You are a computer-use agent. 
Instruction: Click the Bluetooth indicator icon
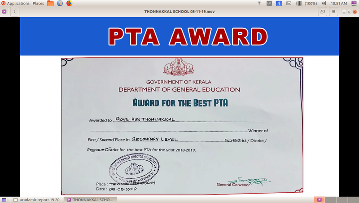279,3
